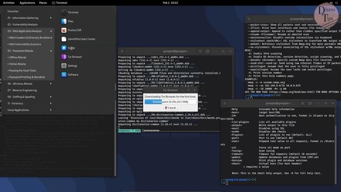Click 'nmap -v -A scanme.nmap.org' example line
This screenshot has height=192, width=341.
click(266, 82)
